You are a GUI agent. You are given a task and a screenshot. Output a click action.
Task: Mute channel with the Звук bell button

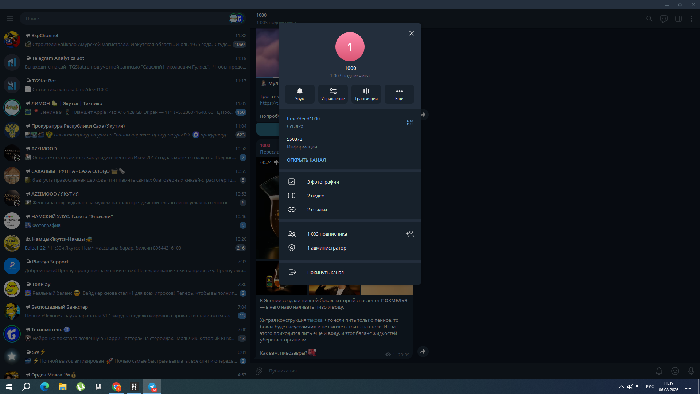pos(300,94)
